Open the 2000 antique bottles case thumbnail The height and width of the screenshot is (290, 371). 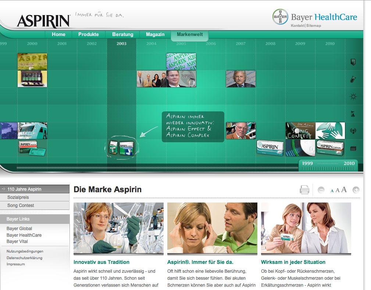tap(32, 79)
